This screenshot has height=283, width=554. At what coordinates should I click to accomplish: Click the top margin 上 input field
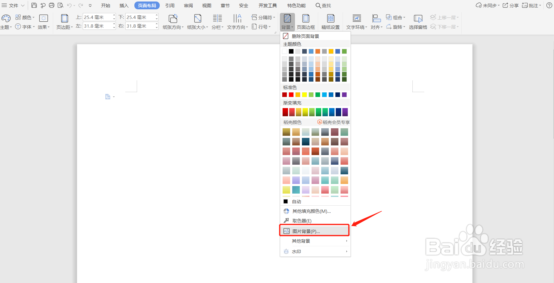tap(98, 17)
